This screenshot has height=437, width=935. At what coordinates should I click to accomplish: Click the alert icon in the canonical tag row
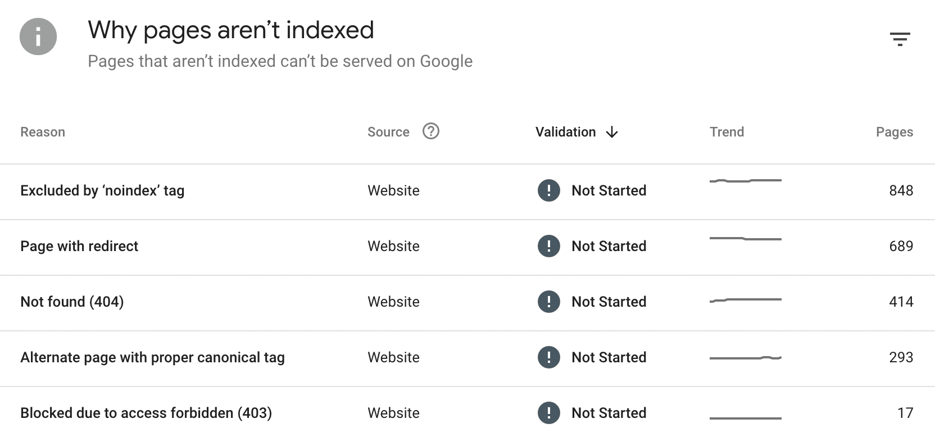[549, 357]
